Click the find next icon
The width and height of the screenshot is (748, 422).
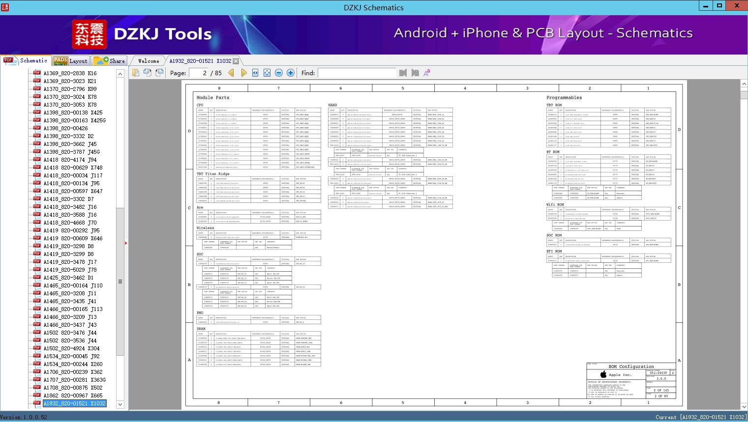415,73
